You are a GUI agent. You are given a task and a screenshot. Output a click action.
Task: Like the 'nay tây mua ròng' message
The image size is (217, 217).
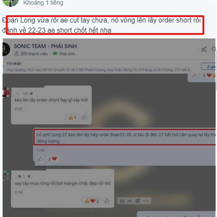click(x=107, y=201)
